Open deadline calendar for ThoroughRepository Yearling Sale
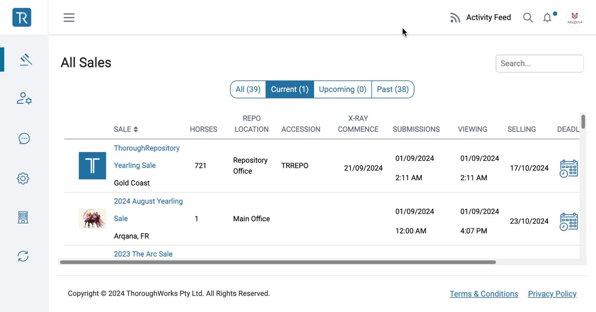The width and height of the screenshot is (596, 312). [x=568, y=169]
